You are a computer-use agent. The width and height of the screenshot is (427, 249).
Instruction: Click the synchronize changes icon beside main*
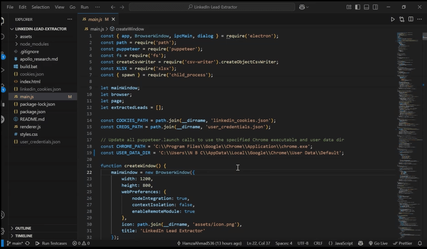coord(28,243)
